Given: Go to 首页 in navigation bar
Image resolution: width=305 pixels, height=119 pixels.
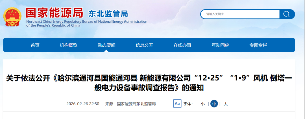Looking at the screenshot, I should click(35, 45).
